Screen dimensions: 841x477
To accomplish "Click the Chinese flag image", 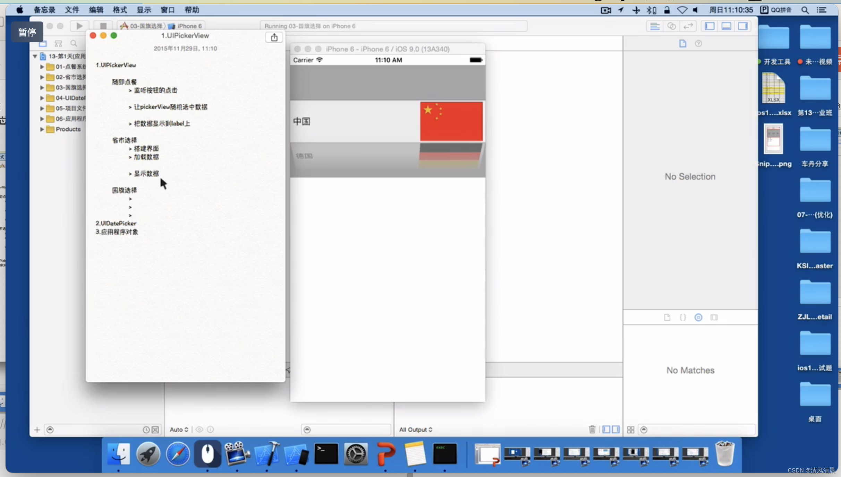I will click(x=451, y=121).
